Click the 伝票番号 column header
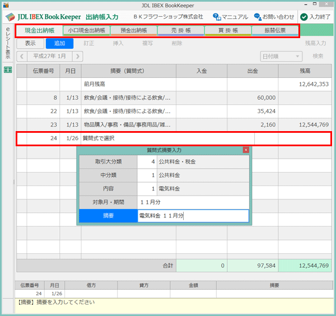This screenshot has height=316, width=336. [x=43, y=71]
